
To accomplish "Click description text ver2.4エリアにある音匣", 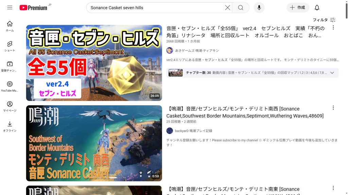I will click(253, 60).
